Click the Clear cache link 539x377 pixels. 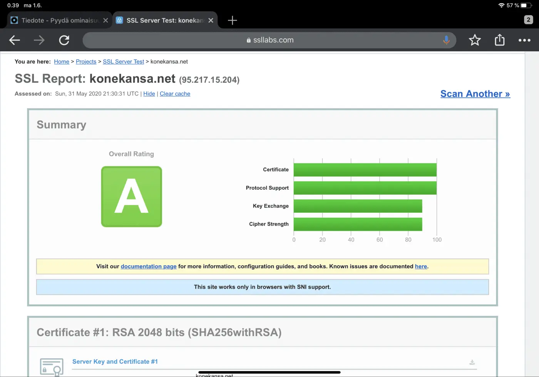tap(175, 94)
